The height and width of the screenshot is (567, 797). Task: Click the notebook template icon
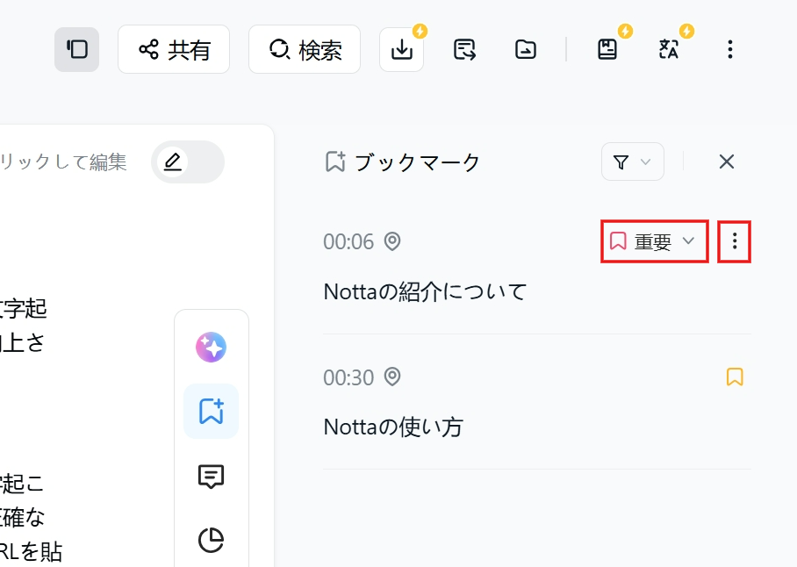pos(607,49)
